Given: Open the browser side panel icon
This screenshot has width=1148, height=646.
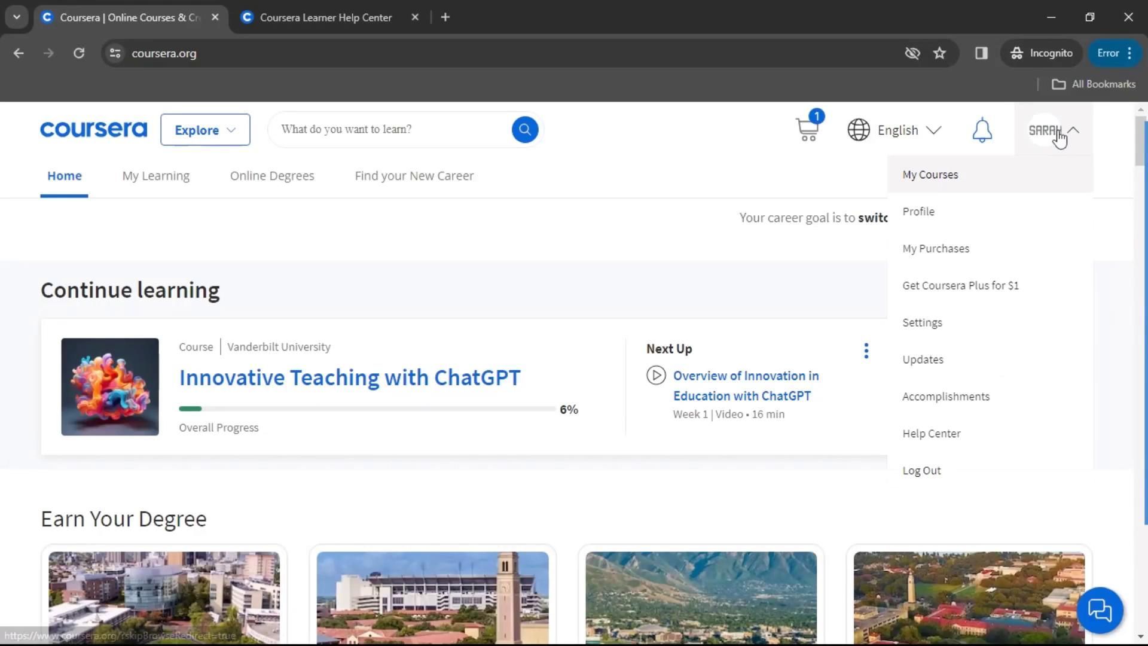Looking at the screenshot, I should click(x=981, y=53).
